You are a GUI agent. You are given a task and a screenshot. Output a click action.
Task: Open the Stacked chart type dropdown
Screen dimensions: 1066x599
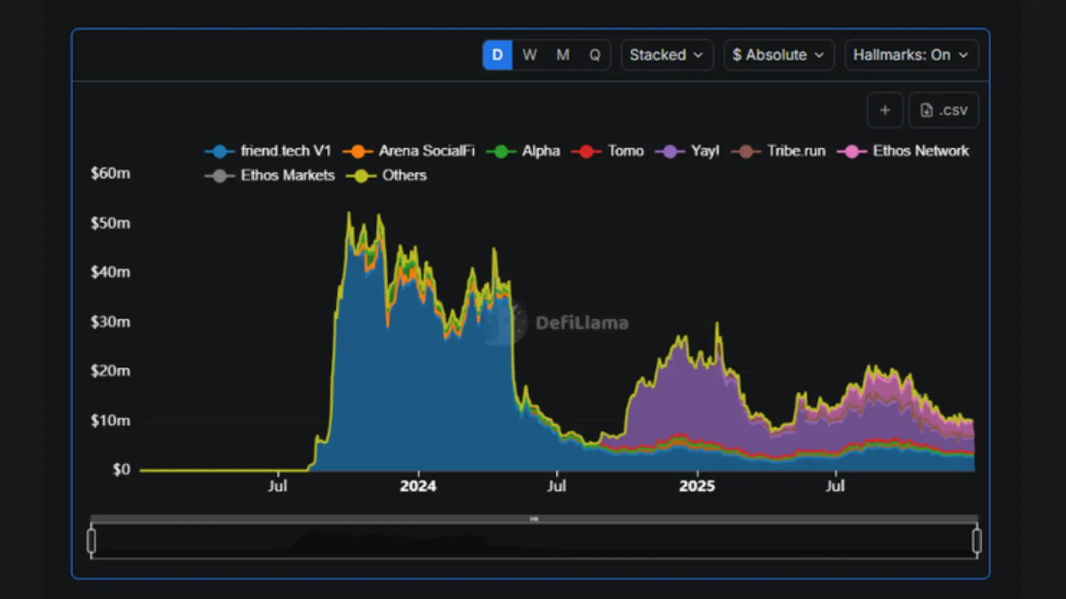tap(666, 55)
